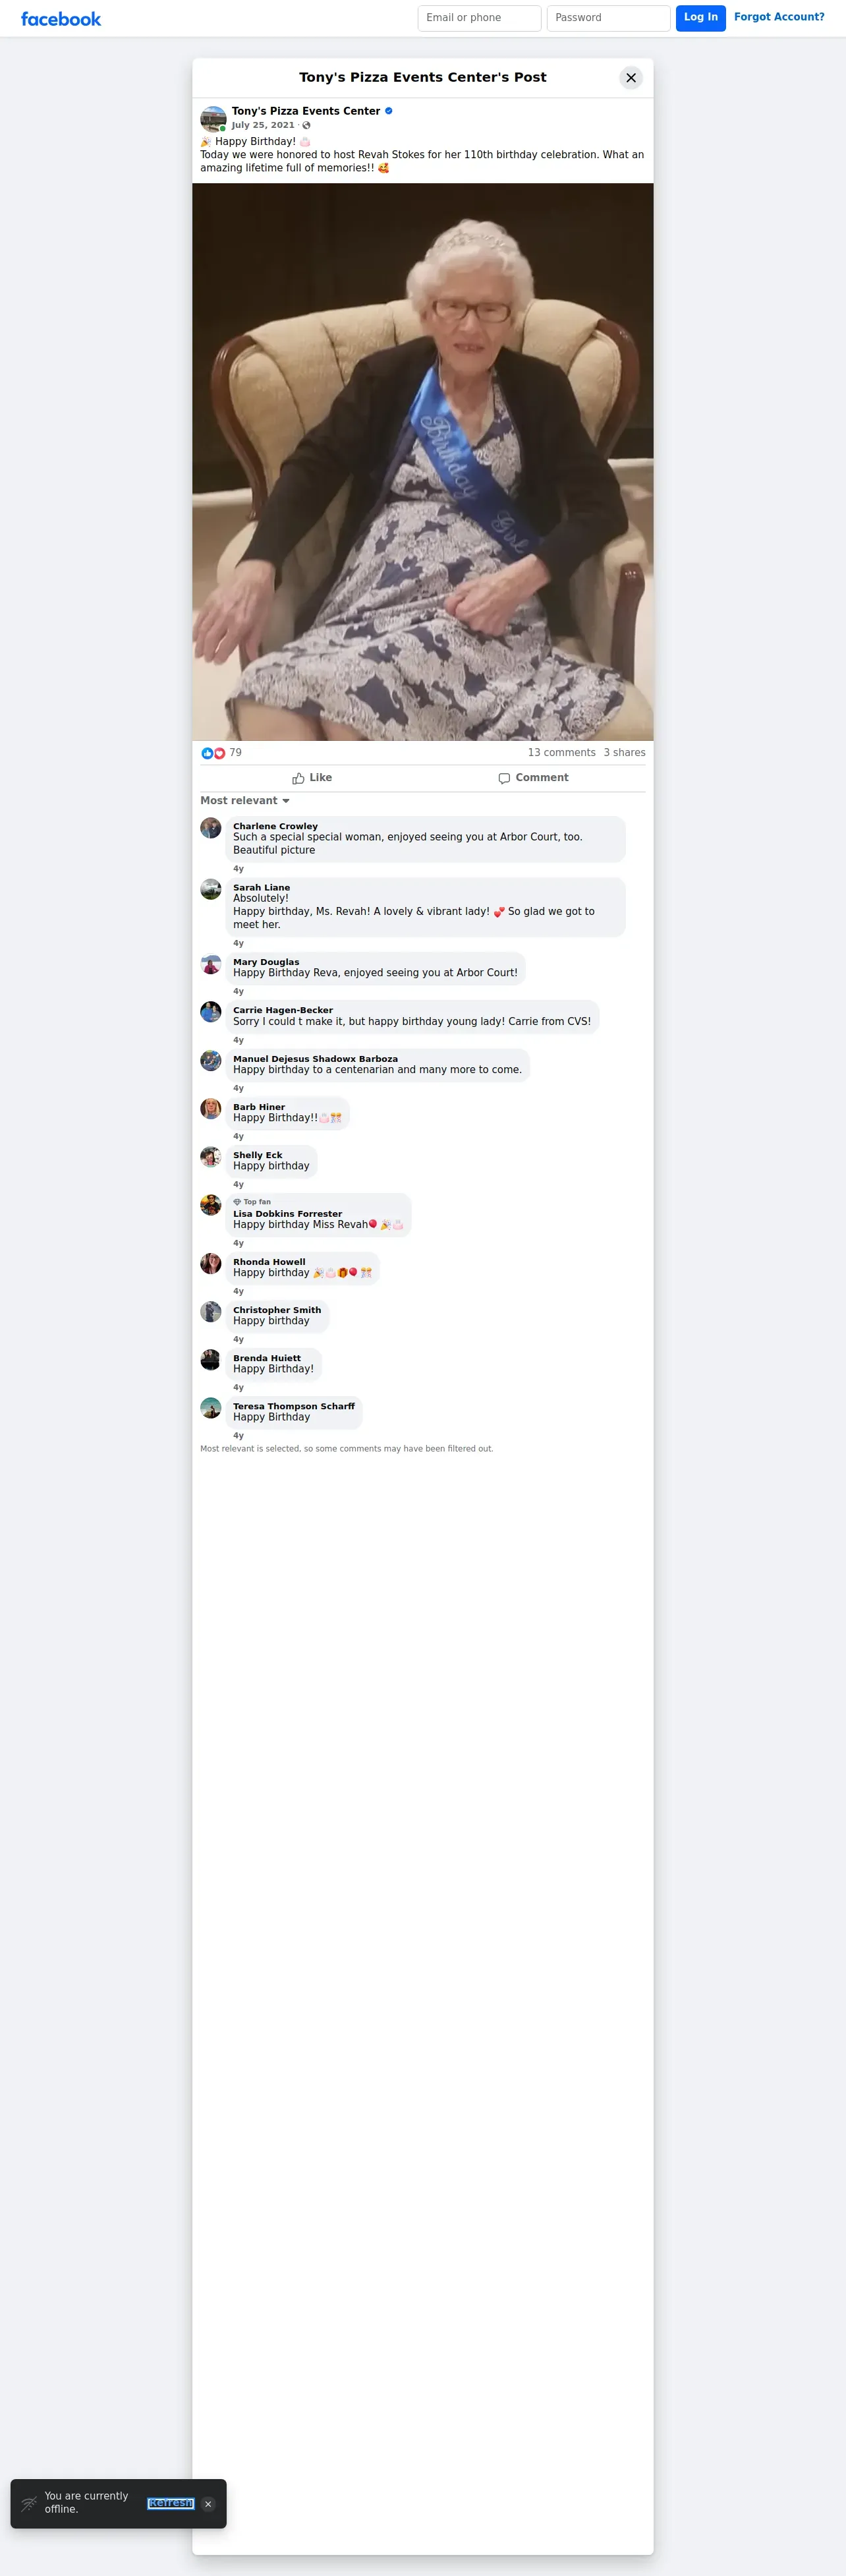This screenshot has width=846, height=2576.
Task: Click Sarah Liane's profile avatar
Action: [211, 889]
